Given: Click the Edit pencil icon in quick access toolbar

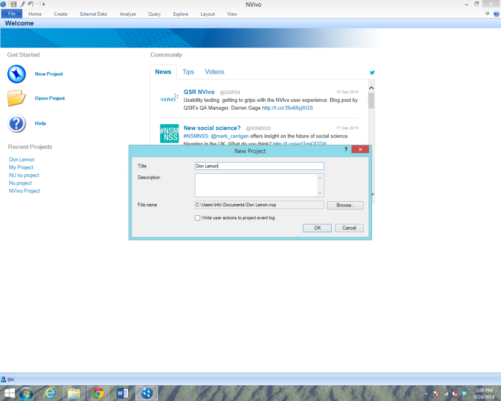Looking at the screenshot, I should pyautogui.click(x=23, y=4).
